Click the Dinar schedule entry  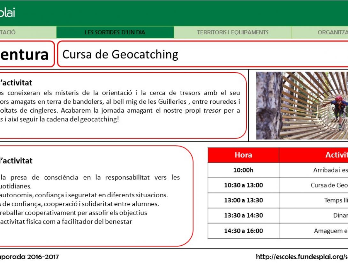244,216
